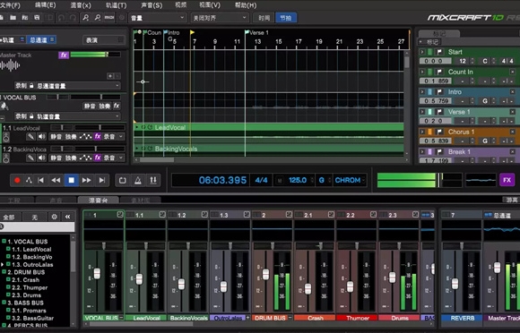Solo the VOCAL BUS track
Screen dimensions: 520x333
click(x=105, y=106)
